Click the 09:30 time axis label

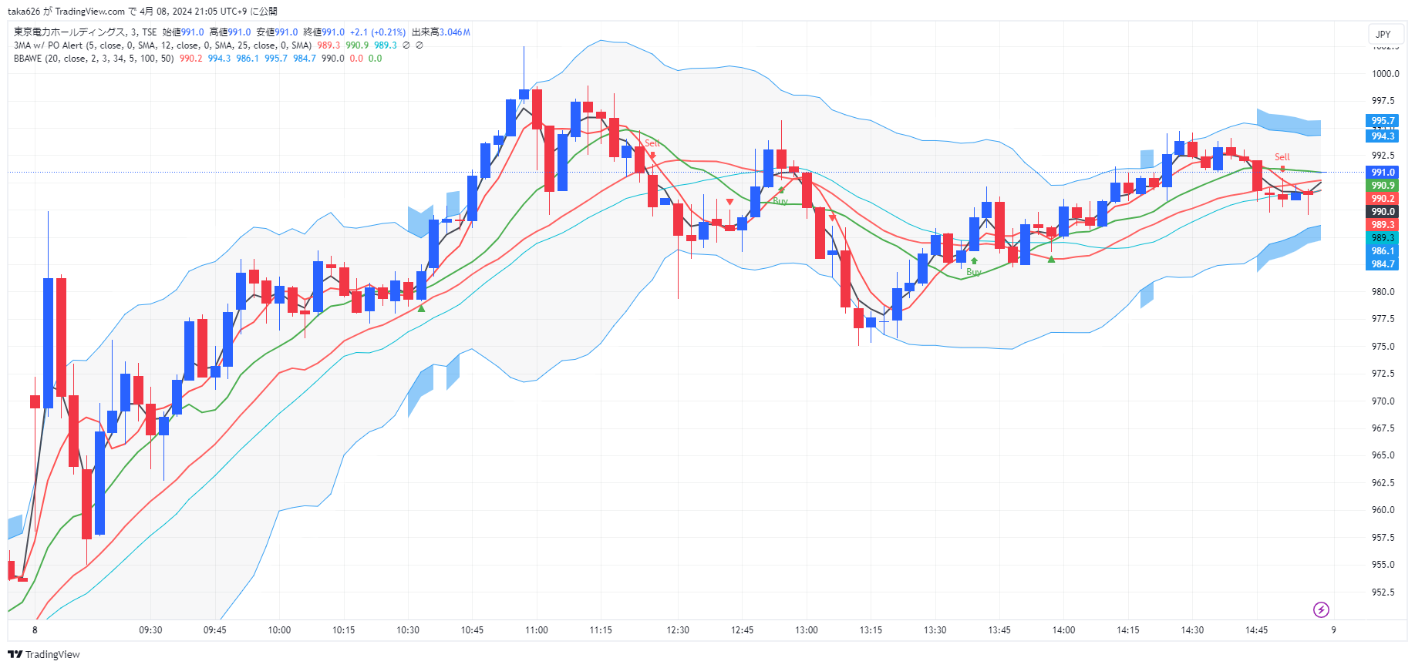coord(150,630)
